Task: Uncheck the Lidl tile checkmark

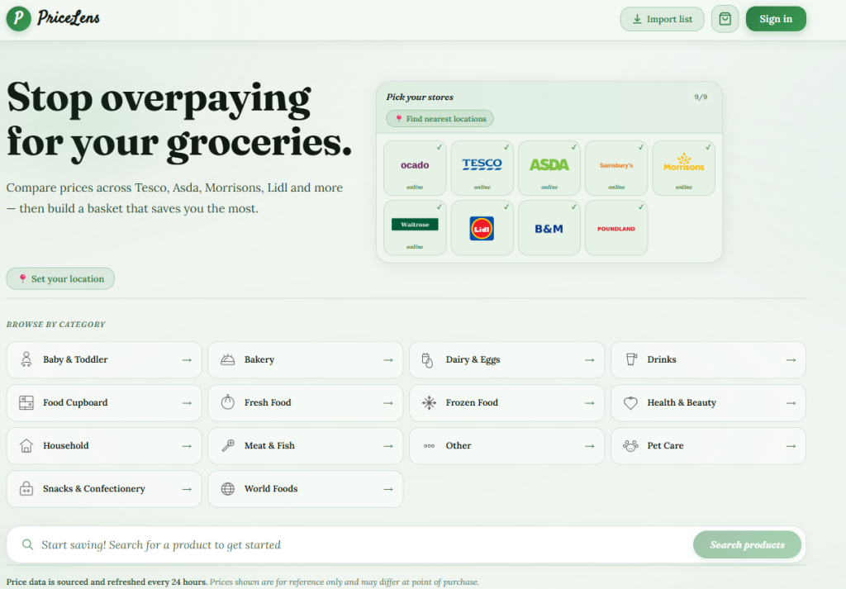Action: [x=506, y=207]
